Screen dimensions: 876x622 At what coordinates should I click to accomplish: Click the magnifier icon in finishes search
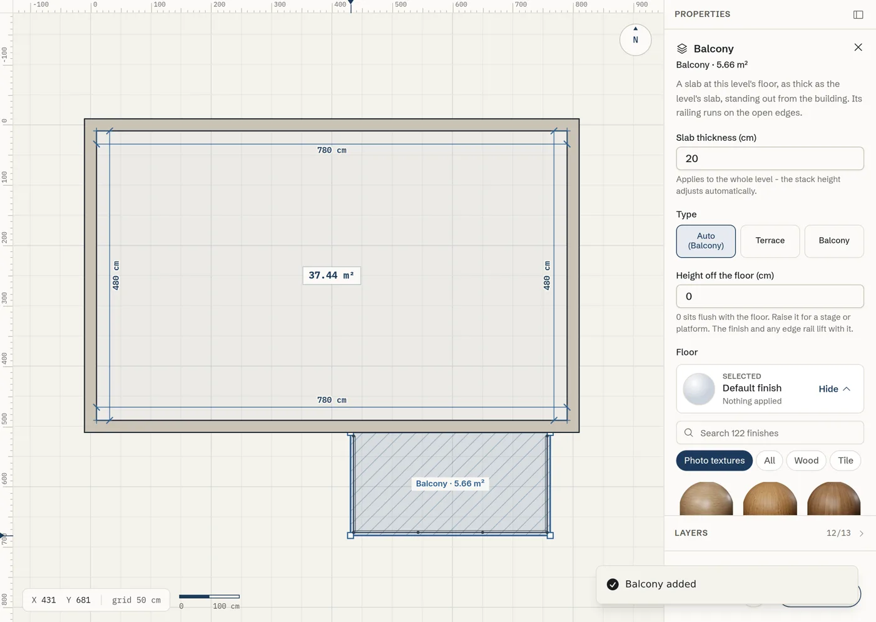coord(689,433)
